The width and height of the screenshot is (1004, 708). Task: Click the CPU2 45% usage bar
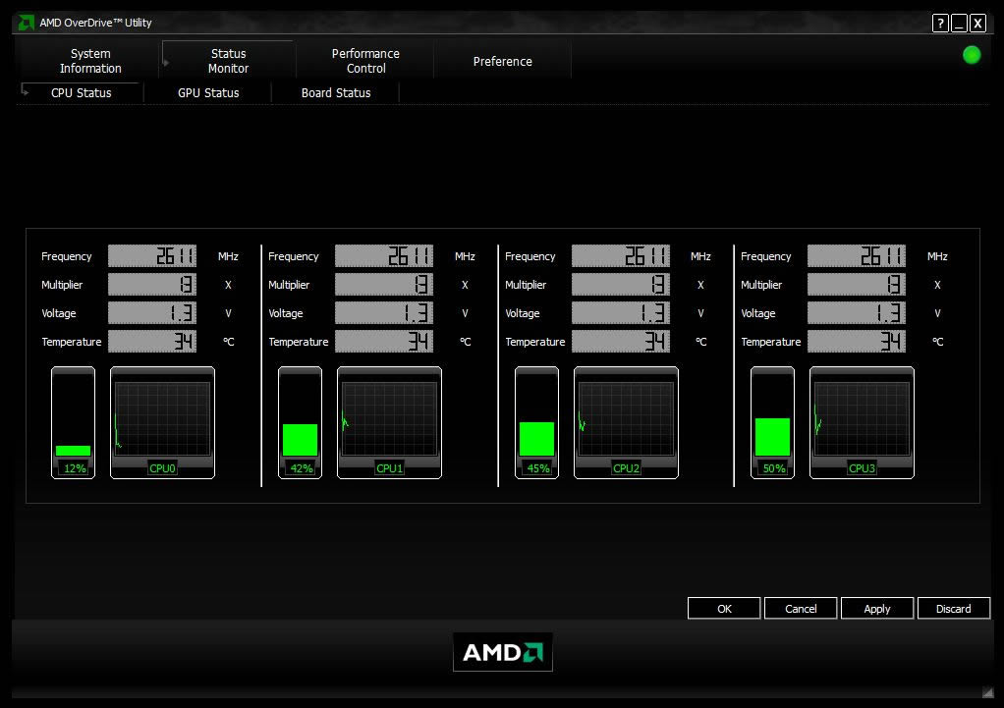tap(536, 422)
